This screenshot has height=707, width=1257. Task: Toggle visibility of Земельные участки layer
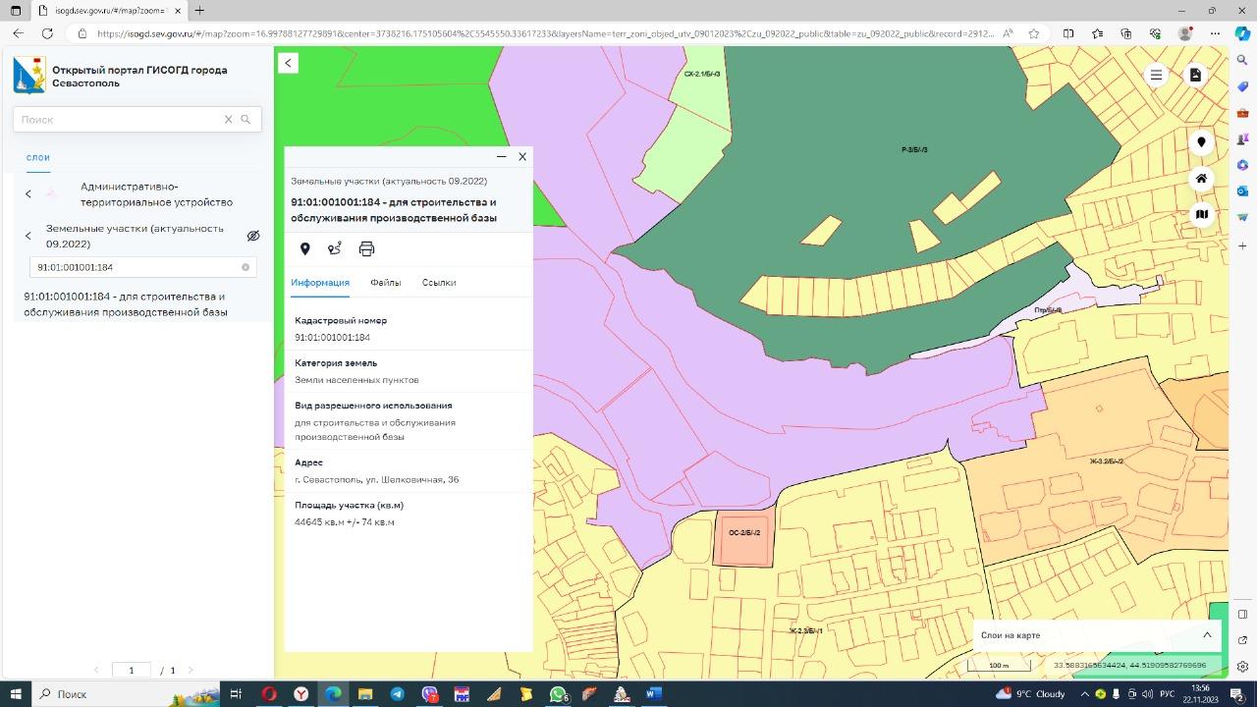click(253, 236)
